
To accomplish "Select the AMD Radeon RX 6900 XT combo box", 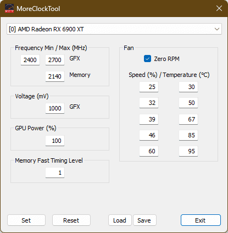I will (x=114, y=29).
